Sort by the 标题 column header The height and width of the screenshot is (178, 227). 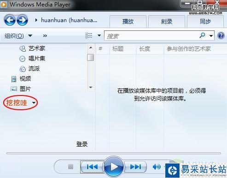(x=118, y=49)
